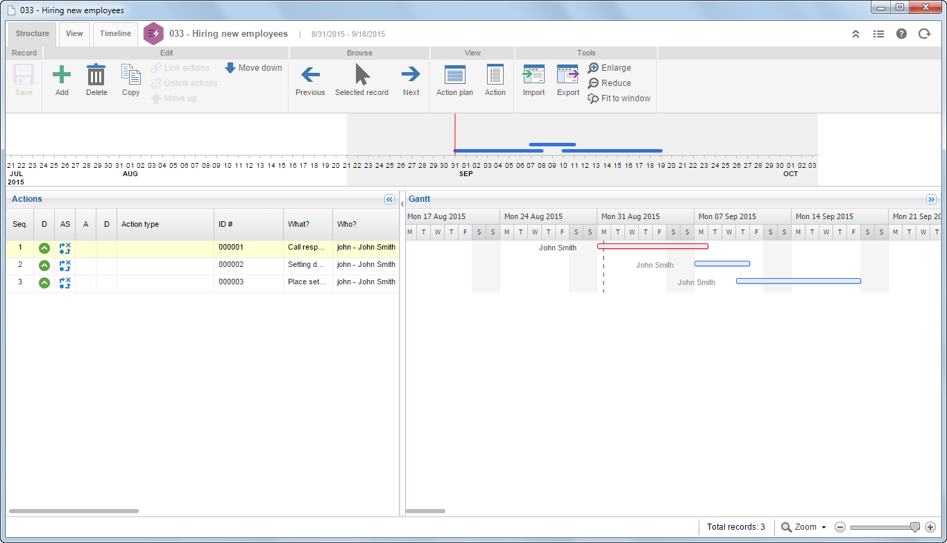Click the short blue bar in timeline overview
The height and width of the screenshot is (543, 947).
552,145
